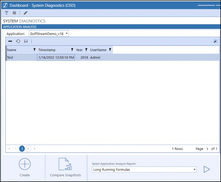
Task: Click the pencil edit icon
Action: point(25,13)
